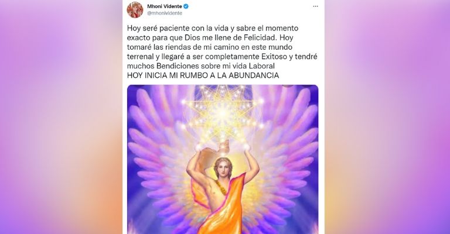Click the glowing golden star in the image

point(223,113)
